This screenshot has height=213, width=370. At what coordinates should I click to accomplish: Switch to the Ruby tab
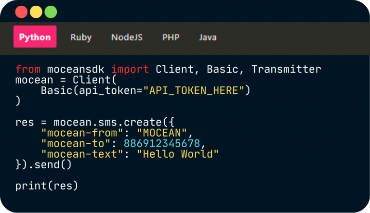[x=81, y=37]
